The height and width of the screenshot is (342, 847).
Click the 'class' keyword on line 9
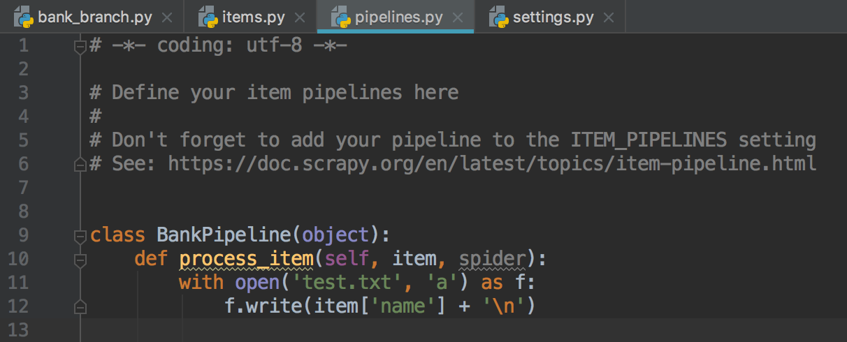pos(117,235)
